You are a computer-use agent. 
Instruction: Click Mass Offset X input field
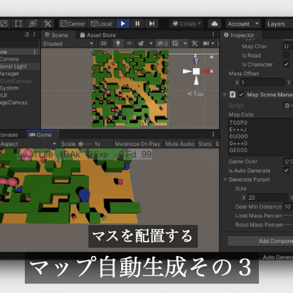[x=262, y=82]
